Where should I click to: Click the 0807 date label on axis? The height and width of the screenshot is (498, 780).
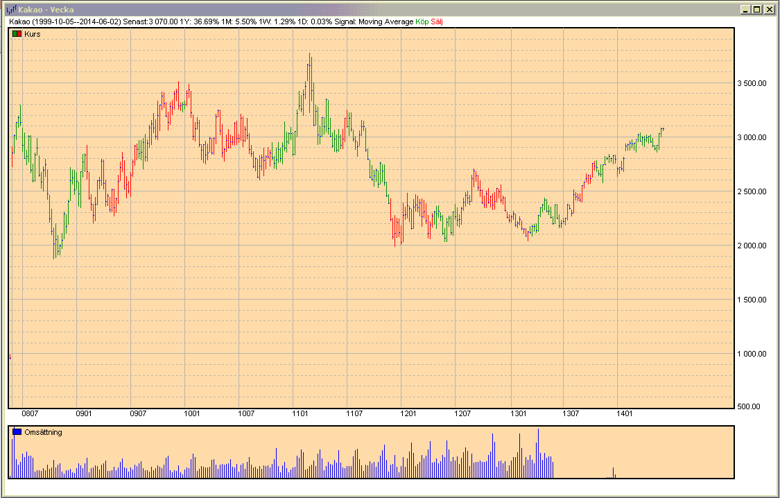click(30, 413)
